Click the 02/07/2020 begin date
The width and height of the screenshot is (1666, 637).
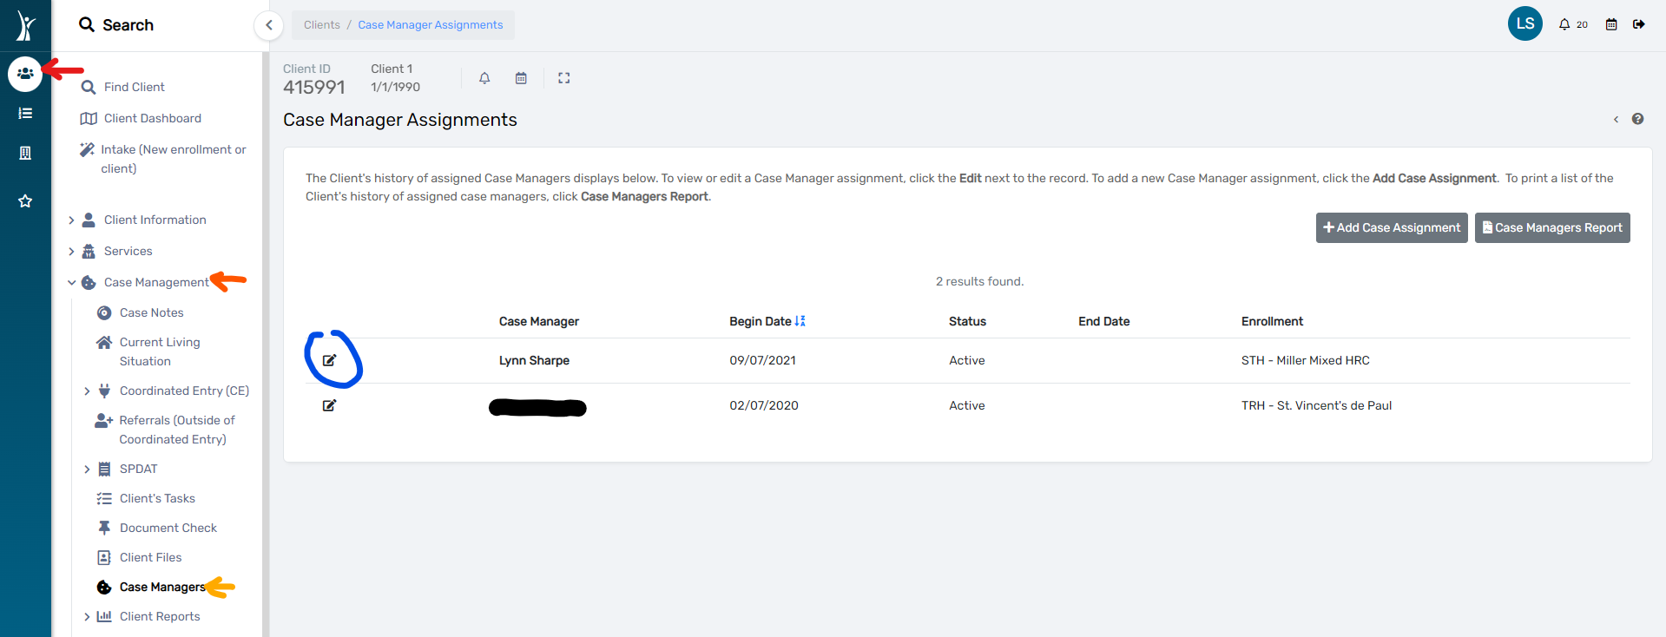coord(764,405)
